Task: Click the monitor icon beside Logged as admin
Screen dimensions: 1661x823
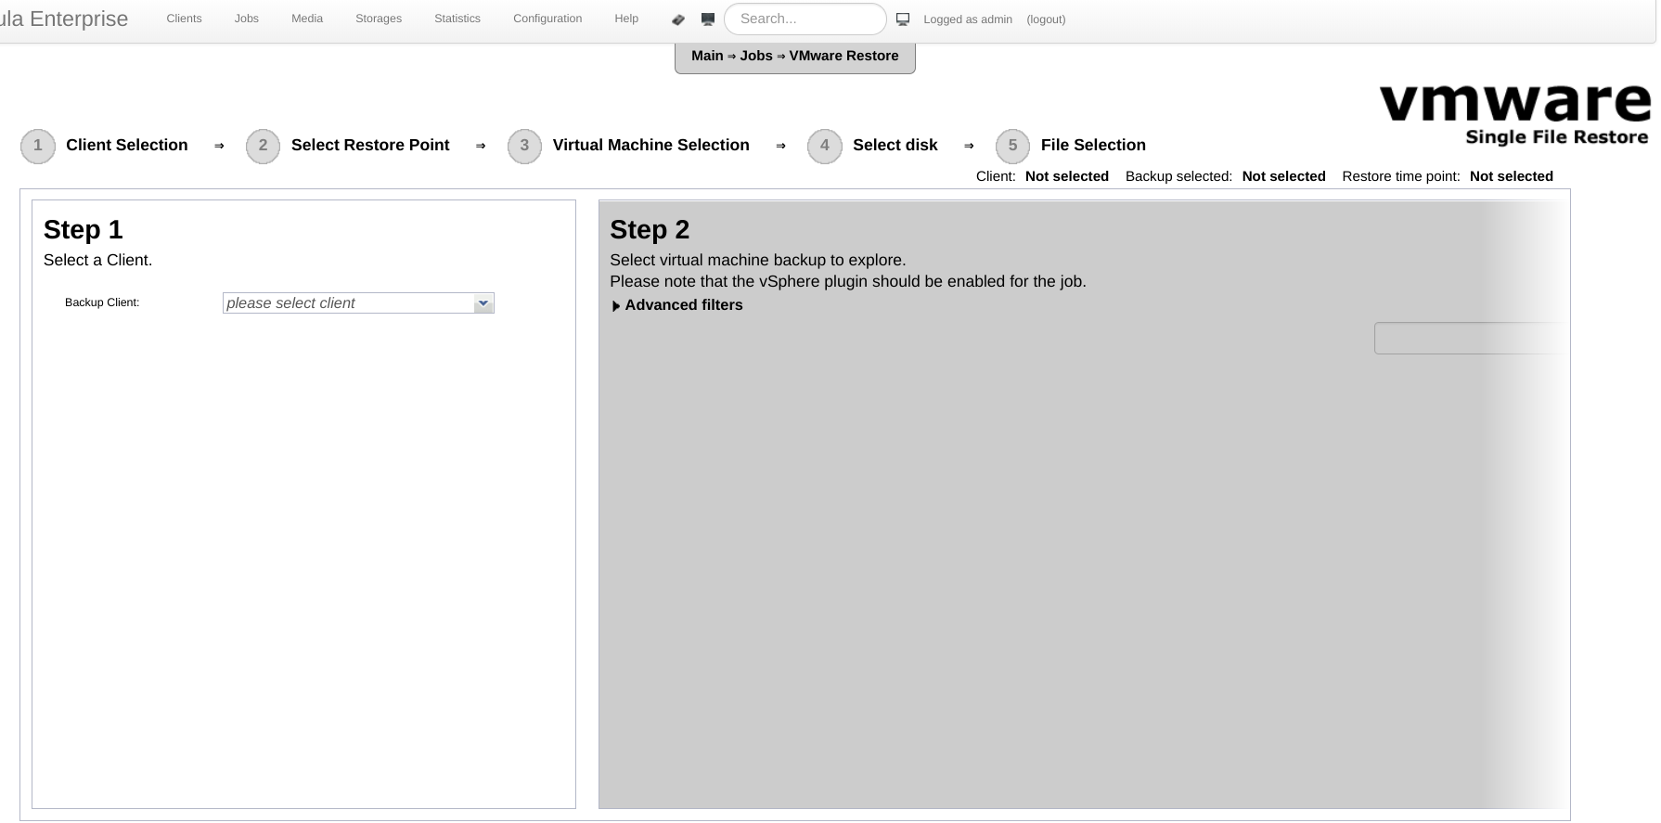Action: [903, 19]
